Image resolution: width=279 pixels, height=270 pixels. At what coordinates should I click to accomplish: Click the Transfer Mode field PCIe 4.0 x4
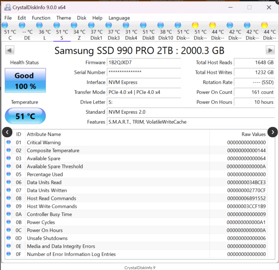pos(144,92)
